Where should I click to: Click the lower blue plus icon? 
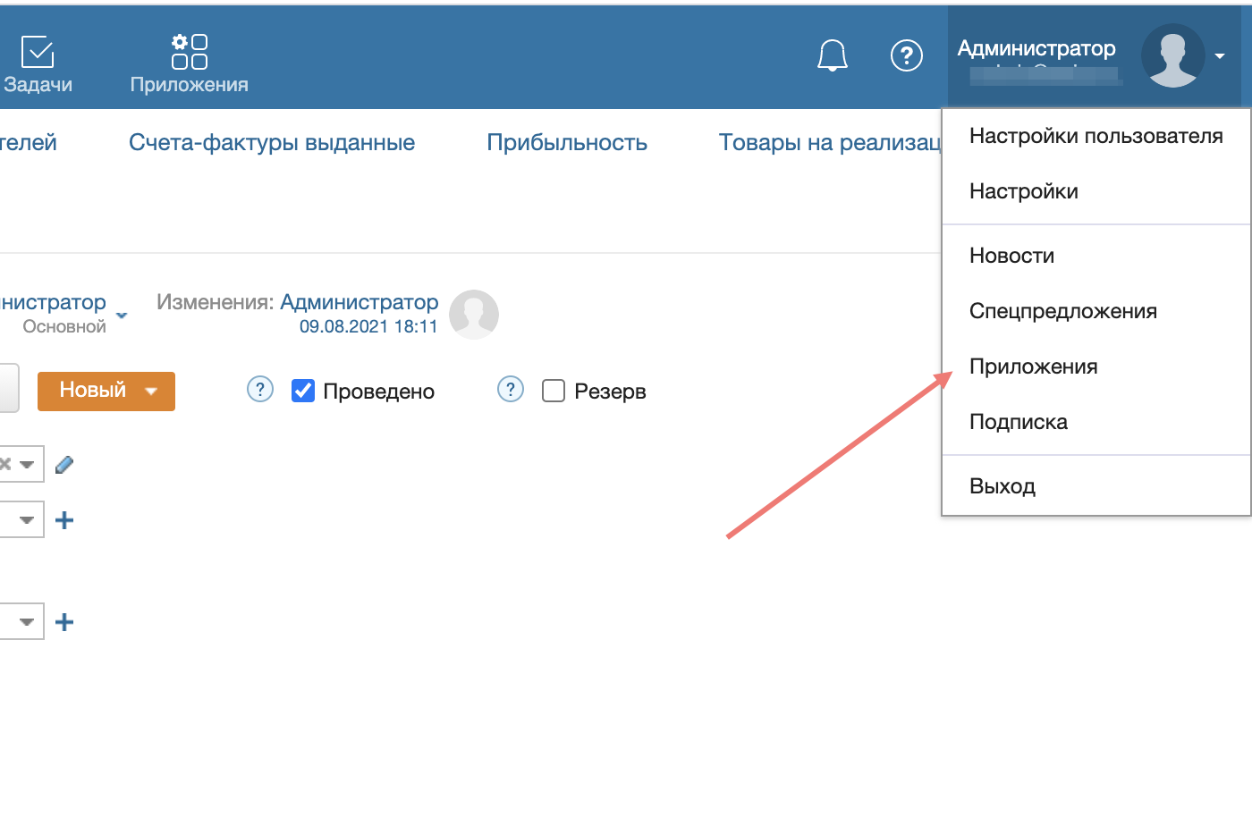64,622
